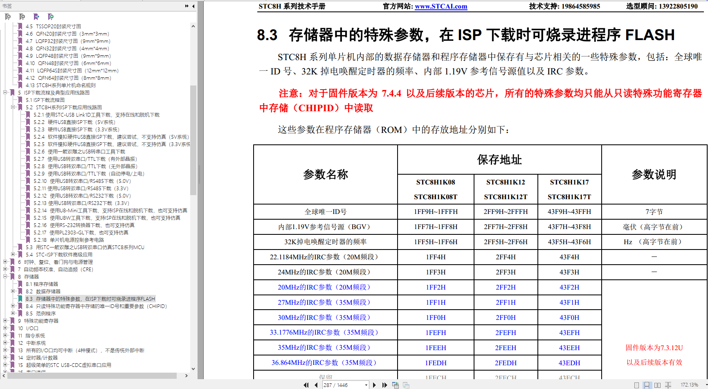The height and width of the screenshot is (389, 708).
Task: Click bookmark tree horizontal scroll right arrow
Action: [187, 376]
